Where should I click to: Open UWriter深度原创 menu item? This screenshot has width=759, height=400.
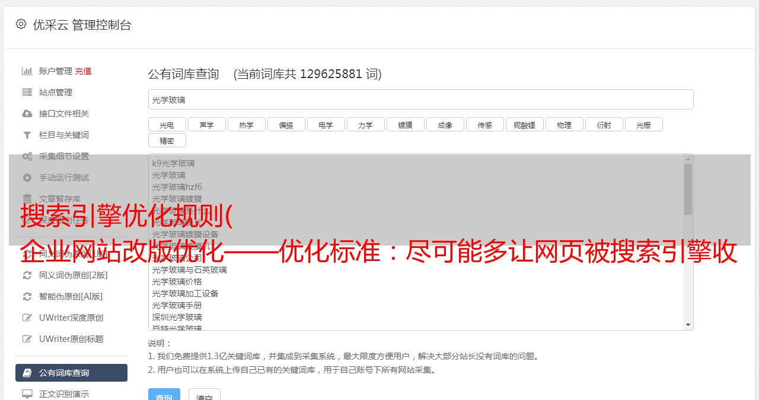(71, 318)
